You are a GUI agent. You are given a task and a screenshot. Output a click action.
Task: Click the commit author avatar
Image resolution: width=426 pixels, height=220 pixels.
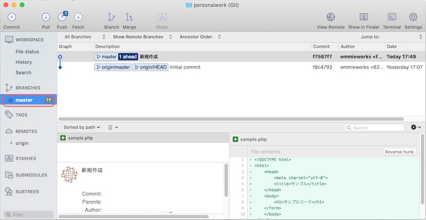click(69, 174)
